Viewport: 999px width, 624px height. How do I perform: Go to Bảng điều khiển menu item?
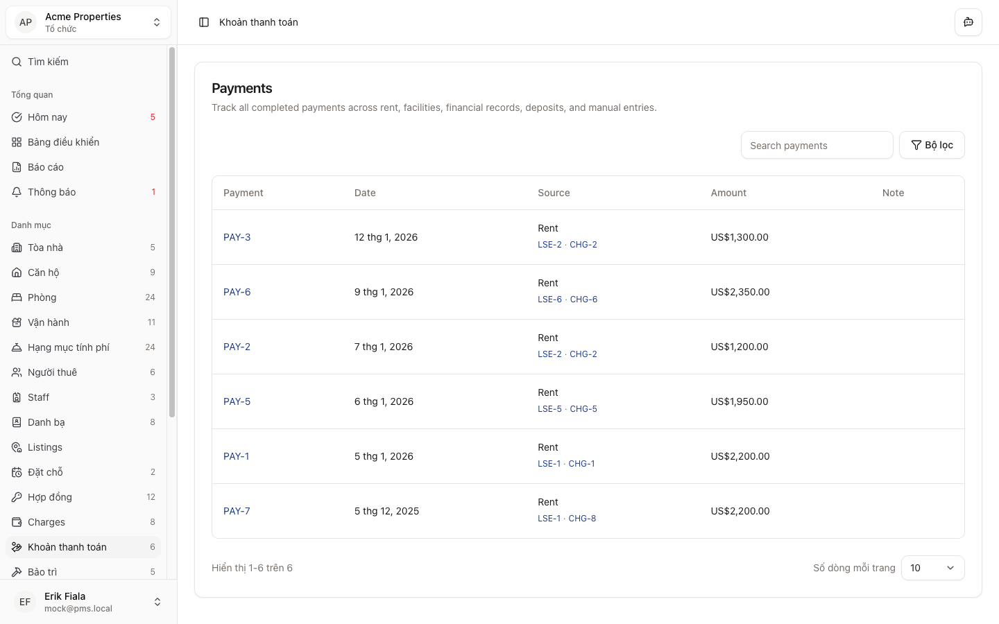63,142
